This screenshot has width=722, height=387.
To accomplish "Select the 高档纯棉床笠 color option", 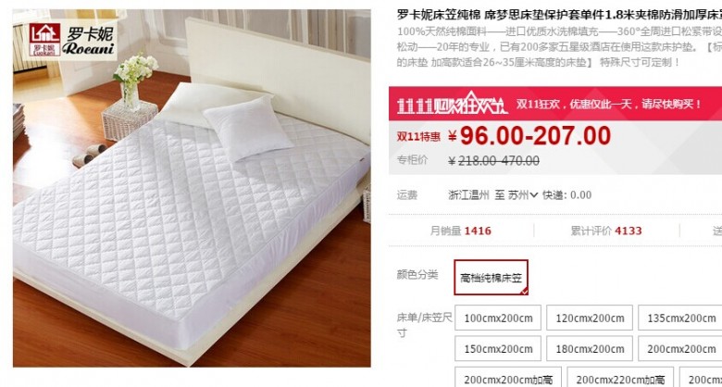I will coord(491,278).
